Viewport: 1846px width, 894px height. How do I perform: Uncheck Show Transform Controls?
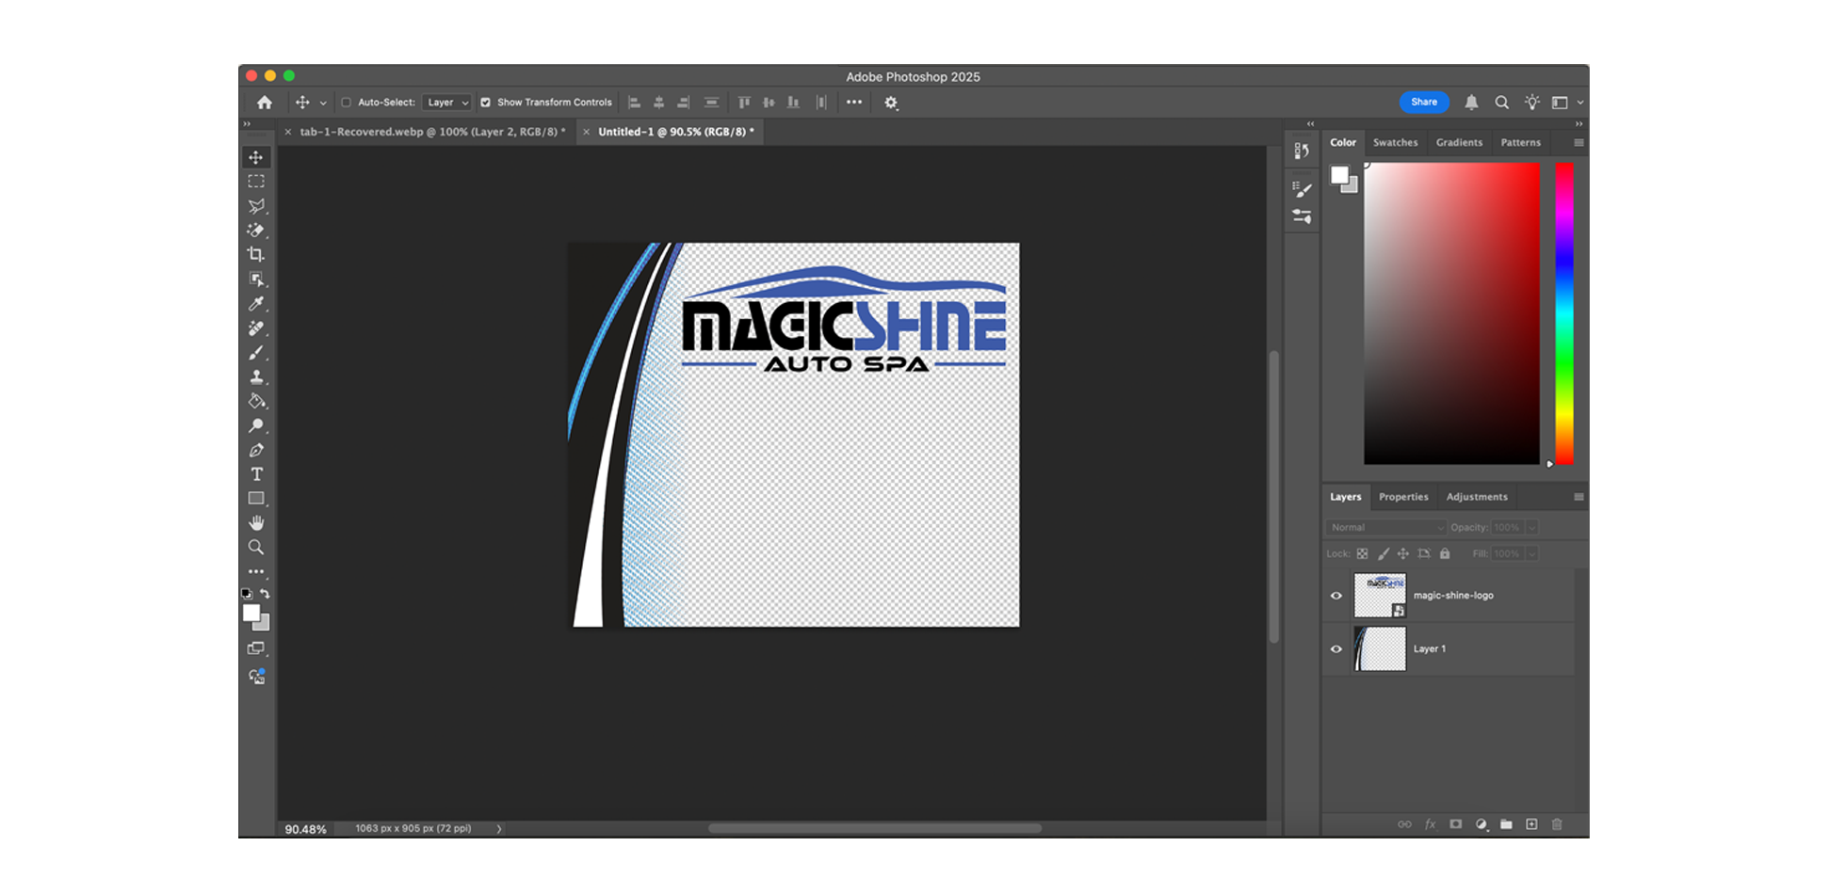486,103
